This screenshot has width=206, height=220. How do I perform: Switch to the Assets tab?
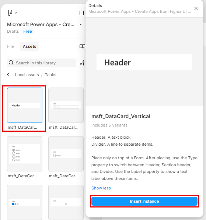(29, 46)
